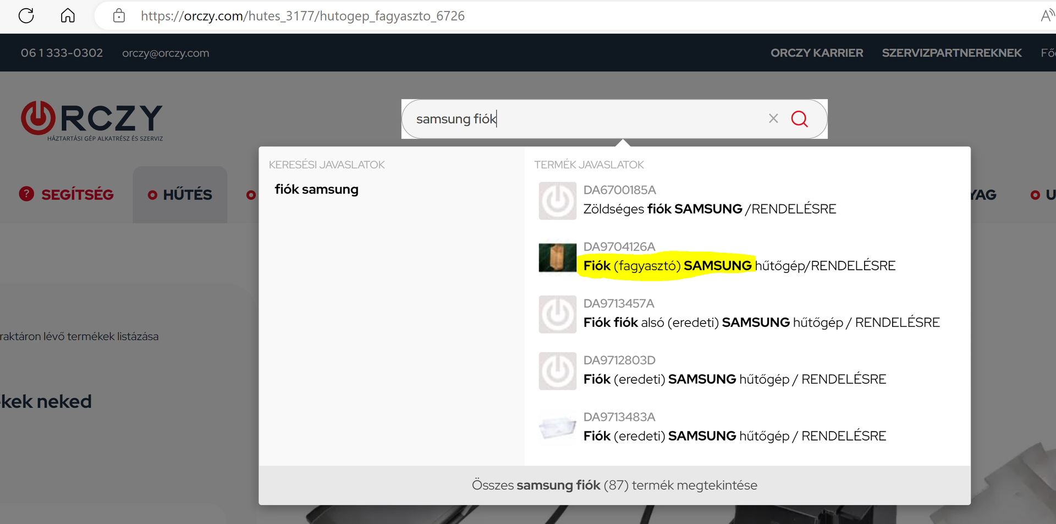This screenshot has height=524, width=1056.
Task: Open Zöldséges fiók SAMSUNG product suggestion
Action: [x=710, y=209]
